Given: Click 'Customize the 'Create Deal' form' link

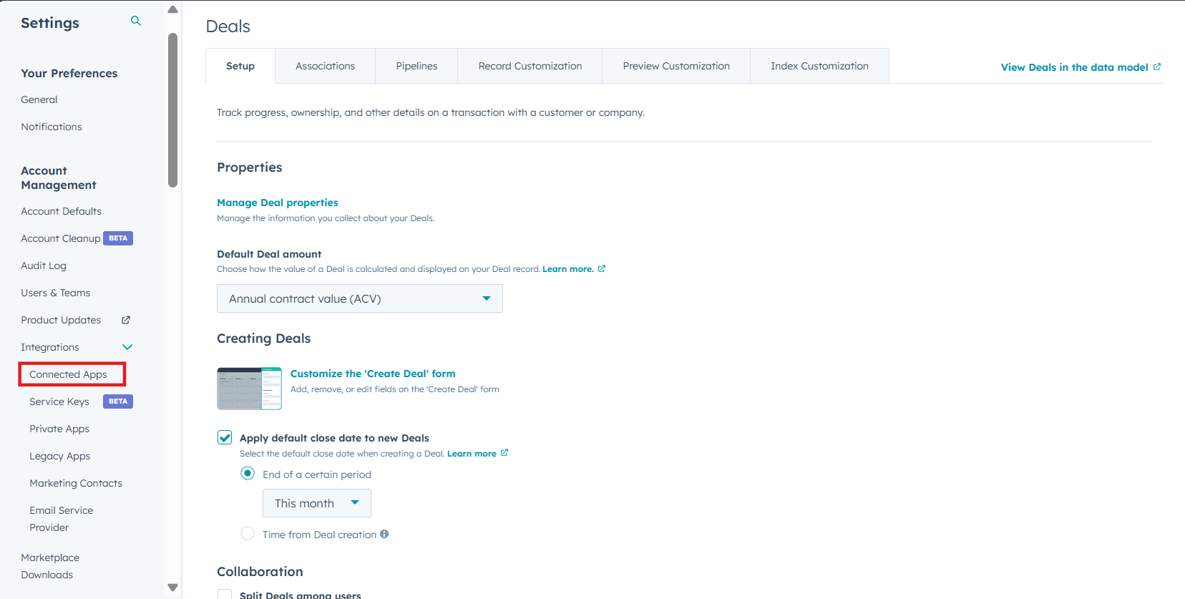Looking at the screenshot, I should click(373, 374).
